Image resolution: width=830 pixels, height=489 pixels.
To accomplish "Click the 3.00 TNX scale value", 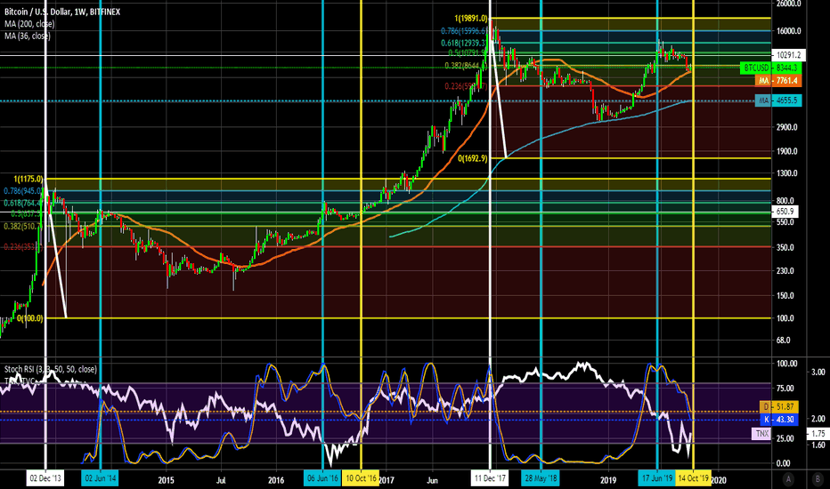I will pyautogui.click(x=818, y=373).
